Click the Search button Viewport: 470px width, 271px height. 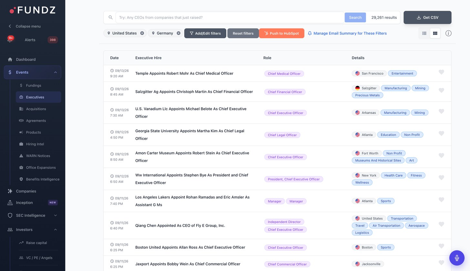355,17
